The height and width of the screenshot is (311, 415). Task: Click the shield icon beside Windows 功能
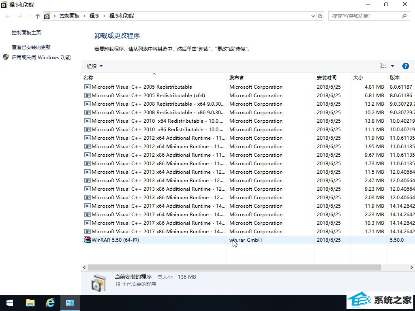tap(6, 57)
